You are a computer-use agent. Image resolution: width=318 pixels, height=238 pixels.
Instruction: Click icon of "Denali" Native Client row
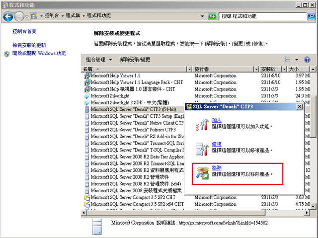[x=87, y=123]
